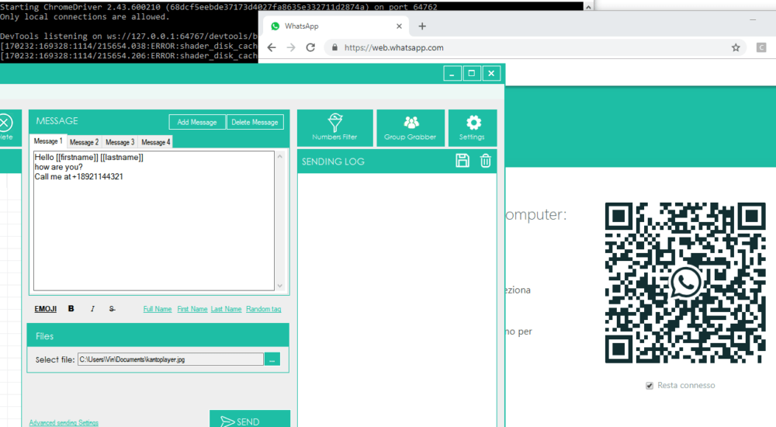Image resolution: width=776 pixels, height=427 pixels.
Task: Insert the First Name tag
Action: (192, 309)
